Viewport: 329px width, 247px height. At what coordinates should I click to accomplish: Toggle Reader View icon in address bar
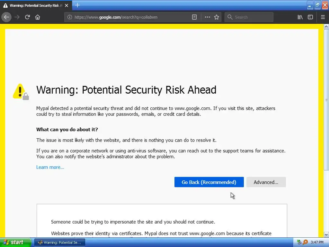point(194,17)
